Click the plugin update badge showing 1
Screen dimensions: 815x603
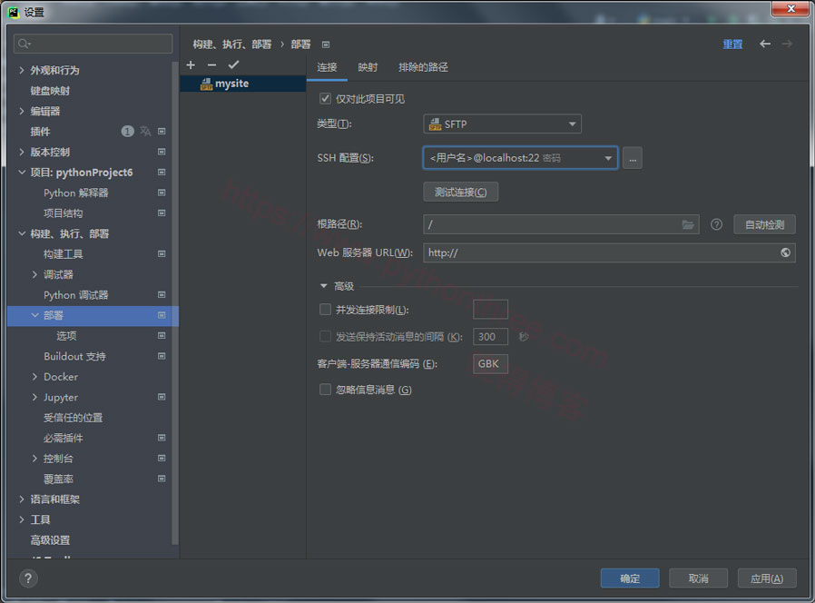pos(127,131)
